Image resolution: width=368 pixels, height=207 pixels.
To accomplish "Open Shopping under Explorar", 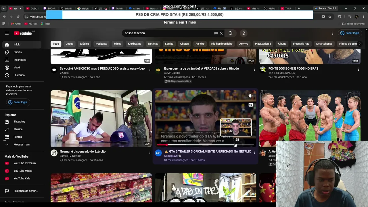I will 22,122.
